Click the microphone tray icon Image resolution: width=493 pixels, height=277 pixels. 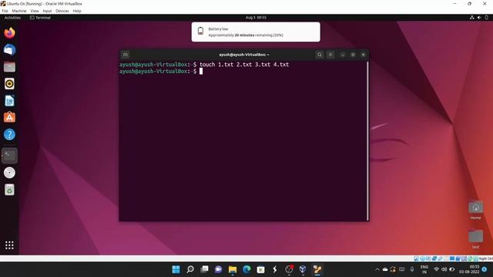(412, 269)
